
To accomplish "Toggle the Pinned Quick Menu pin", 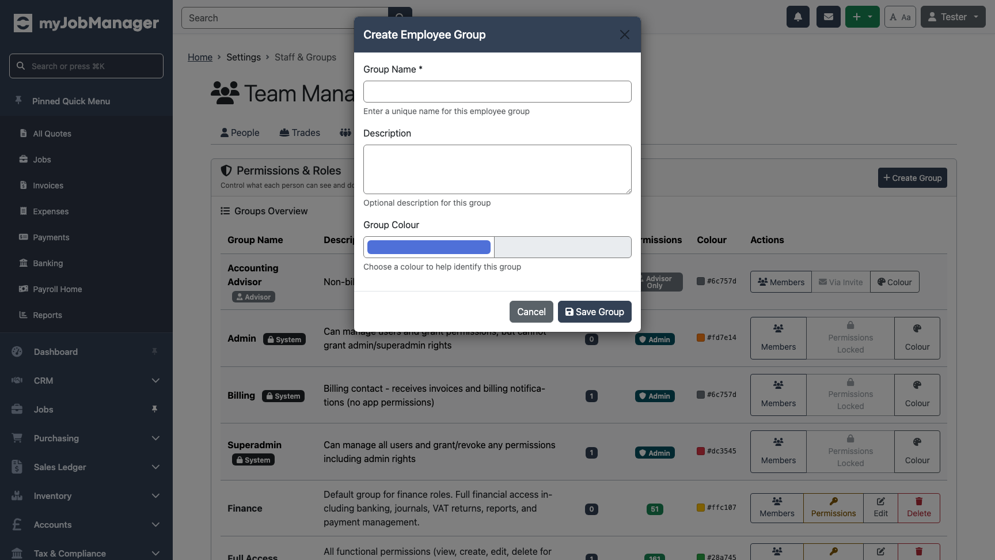I will (x=18, y=101).
